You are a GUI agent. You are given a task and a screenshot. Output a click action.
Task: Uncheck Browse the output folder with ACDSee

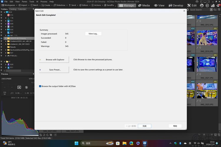point(40,86)
